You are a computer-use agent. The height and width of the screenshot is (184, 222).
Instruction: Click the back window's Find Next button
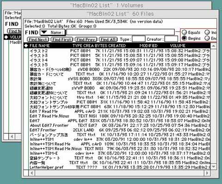pos(14,31)
